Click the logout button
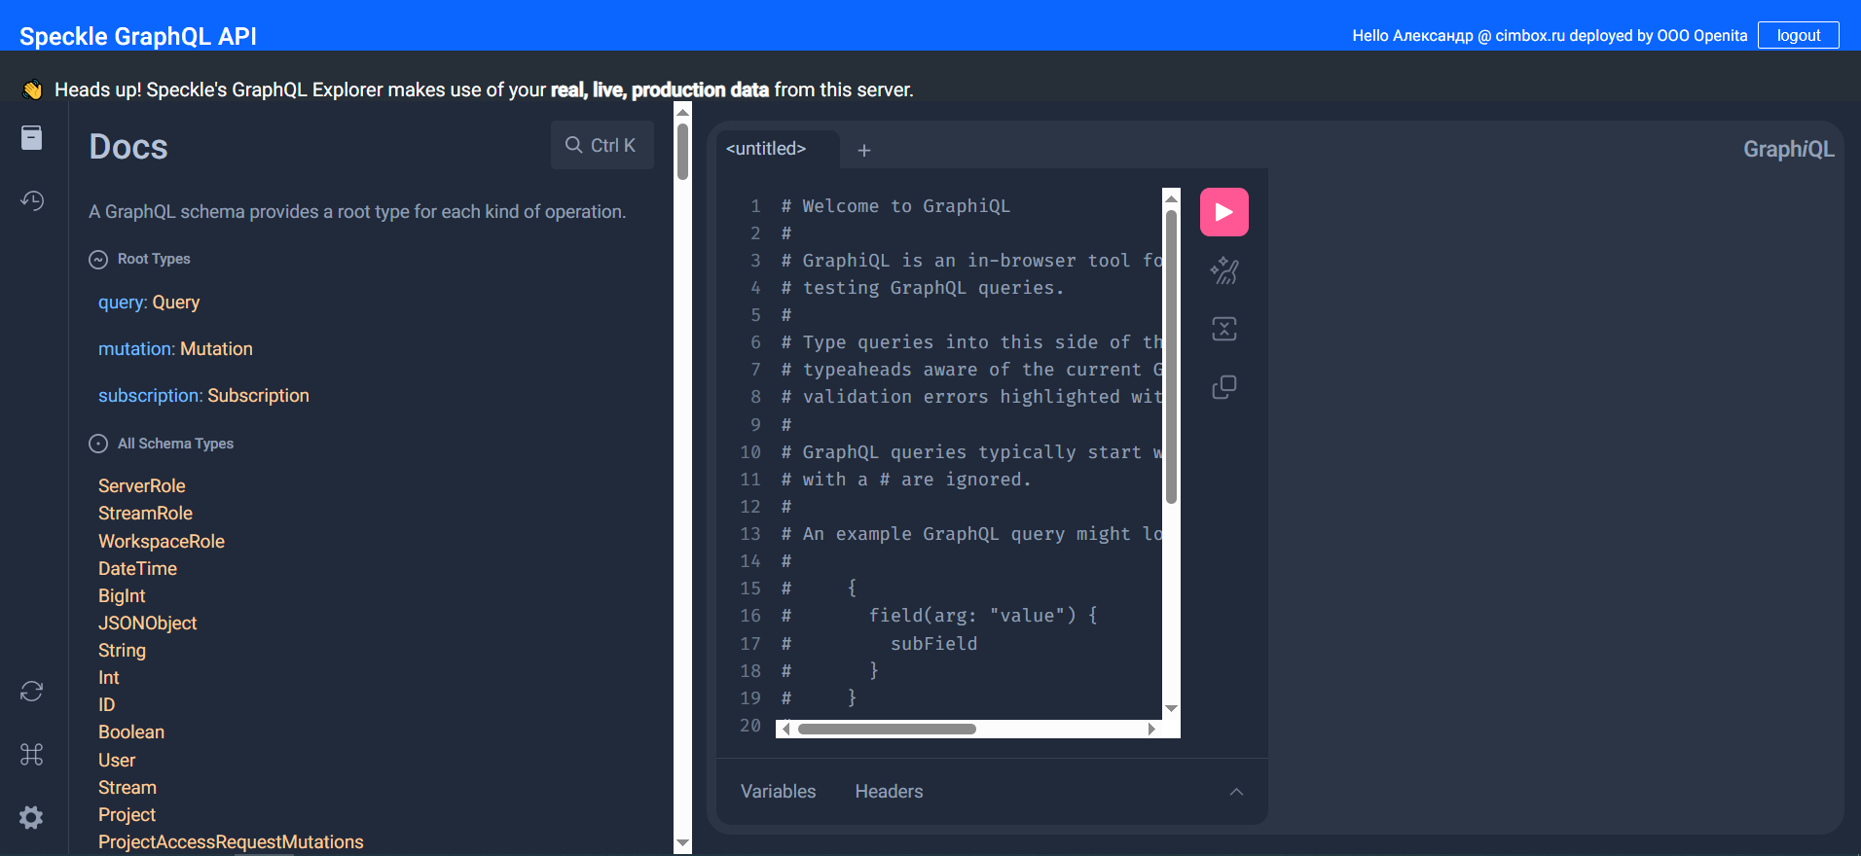Image resolution: width=1861 pixels, height=856 pixels. point(1798,35)
